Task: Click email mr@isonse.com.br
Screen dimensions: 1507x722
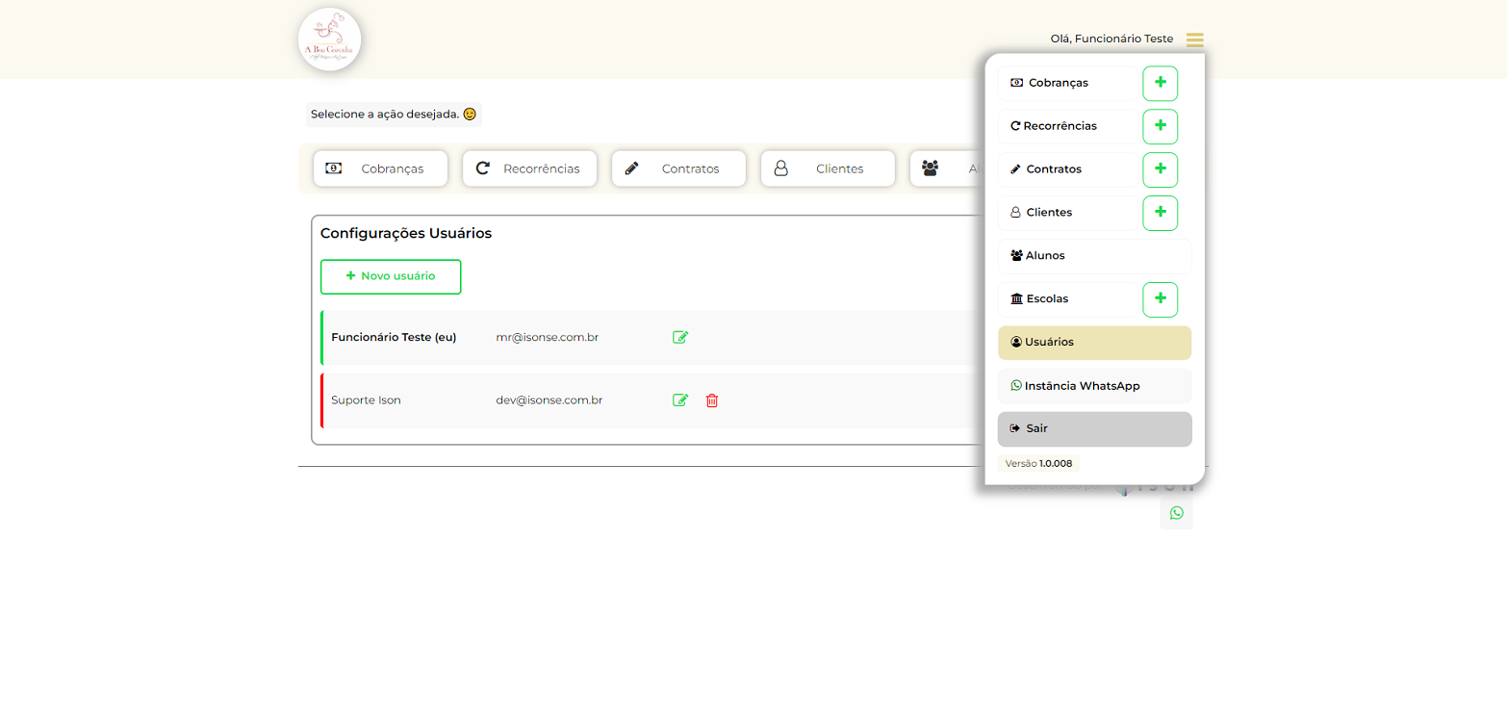Action: (548, 338)
